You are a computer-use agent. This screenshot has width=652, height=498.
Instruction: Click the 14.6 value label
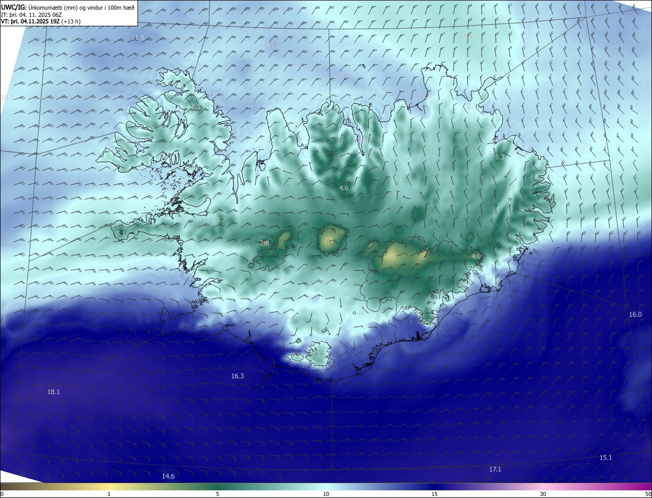click(x=168, y=476)
